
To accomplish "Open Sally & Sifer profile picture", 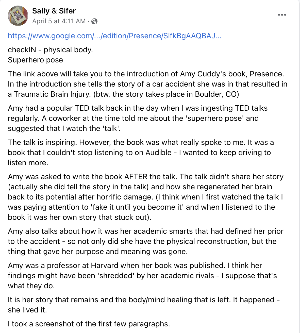I will [x=18, y=16].
